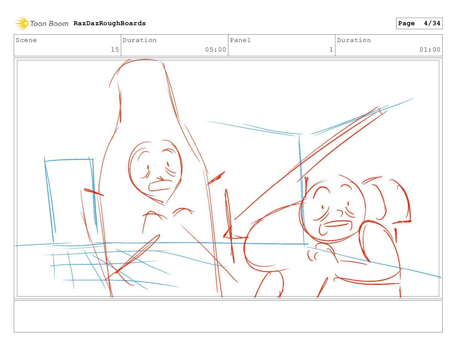457x353 pixels.
Task: Click the Scene label in the header
Action: 26,40
